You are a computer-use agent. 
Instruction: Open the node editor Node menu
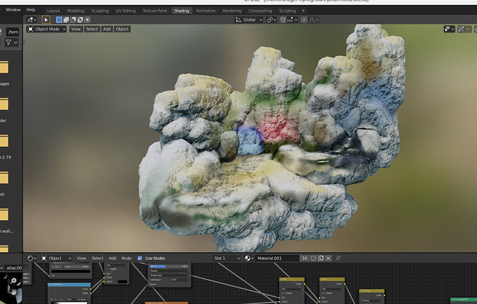tap(127, 258)
